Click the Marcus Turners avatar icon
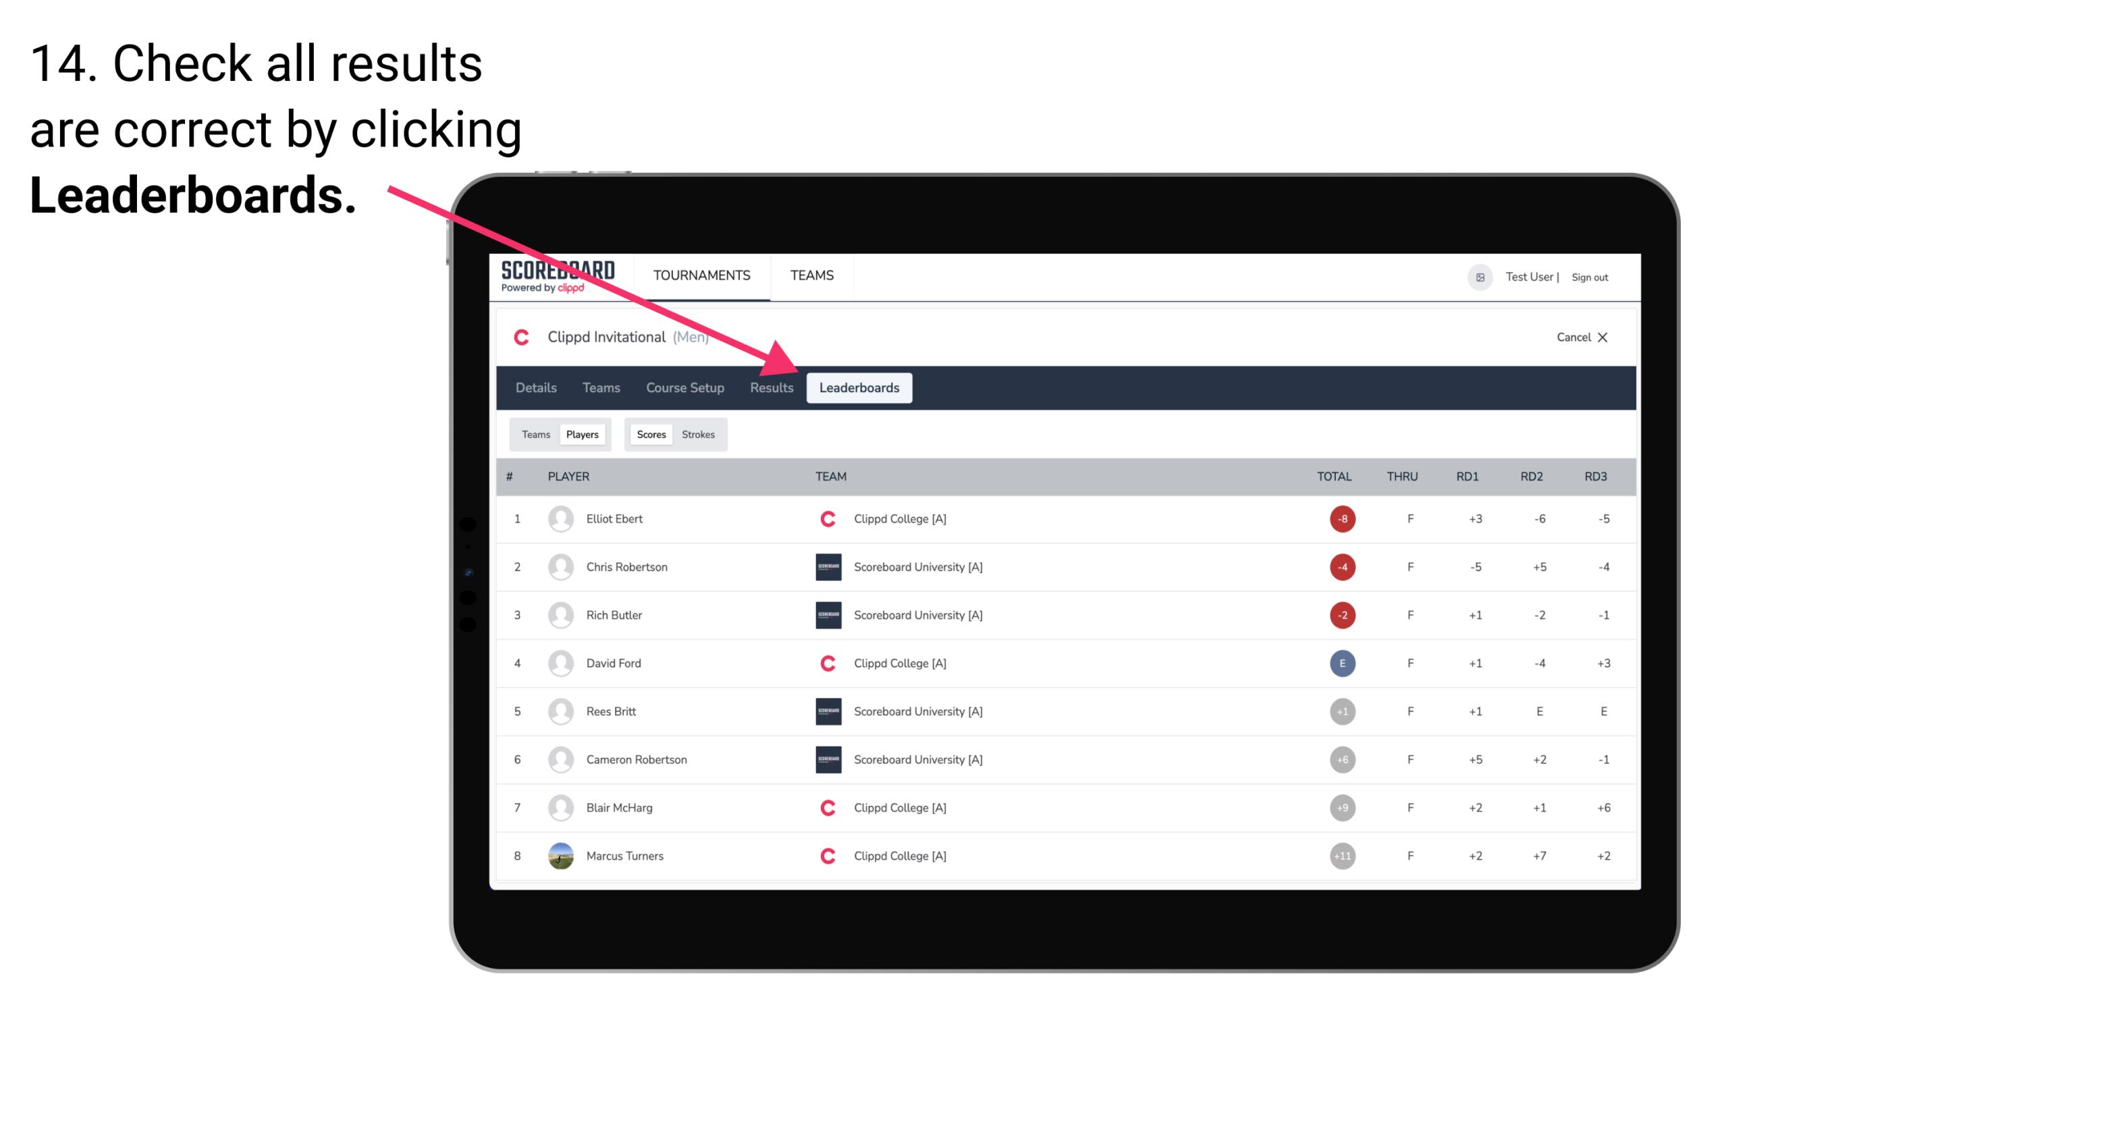2127x1144 pixels. tap(559, 855)
